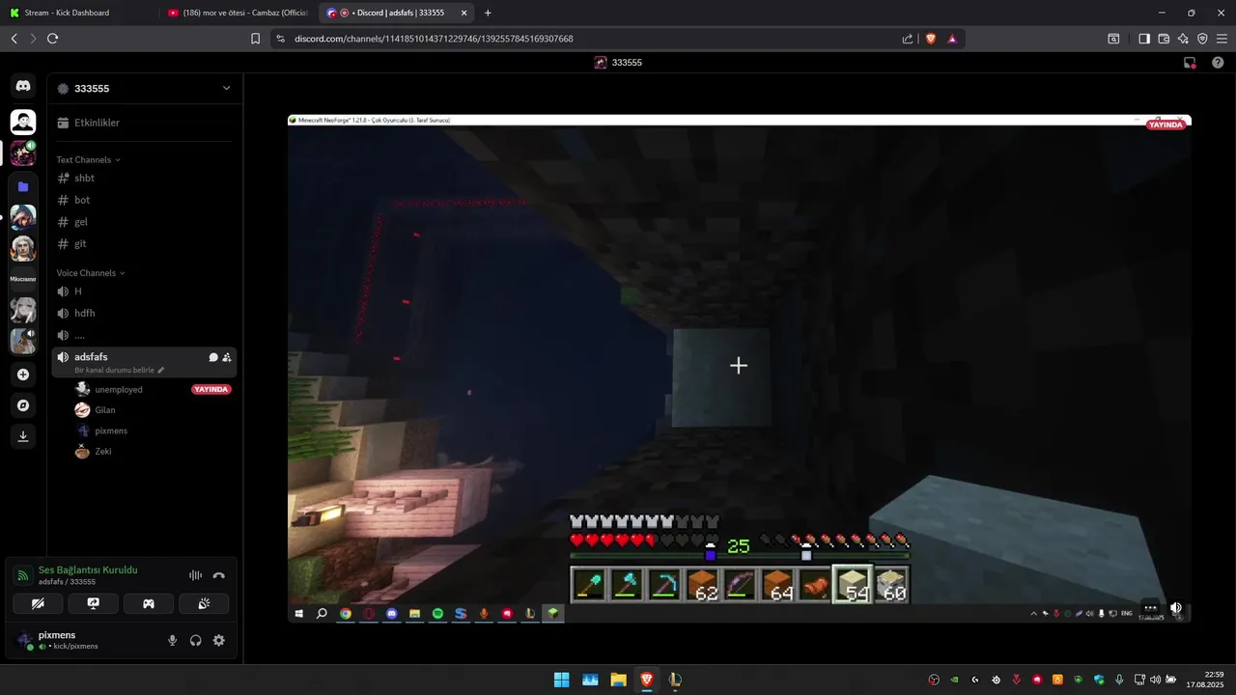The image size is (1236, 695).
Task: Open Brave VPN shield icon
Action: coord(1202,39)
